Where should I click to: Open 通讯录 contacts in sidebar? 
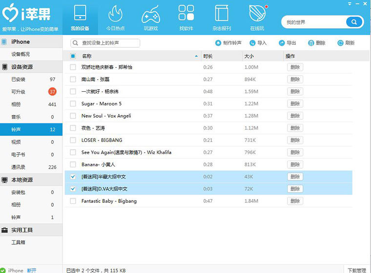(31, 167)
